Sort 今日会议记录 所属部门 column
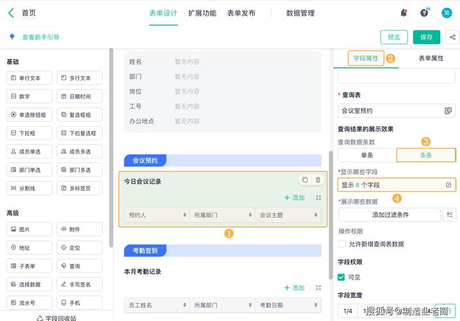 (250, 215)
